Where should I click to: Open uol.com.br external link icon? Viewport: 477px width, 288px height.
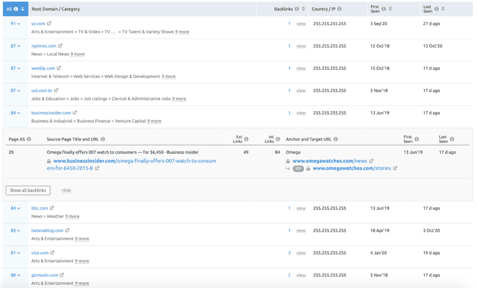tap(56, 91)
